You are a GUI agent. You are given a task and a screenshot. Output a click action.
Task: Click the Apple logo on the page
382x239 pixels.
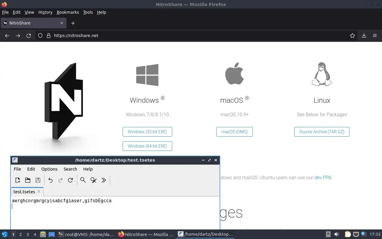235,73
